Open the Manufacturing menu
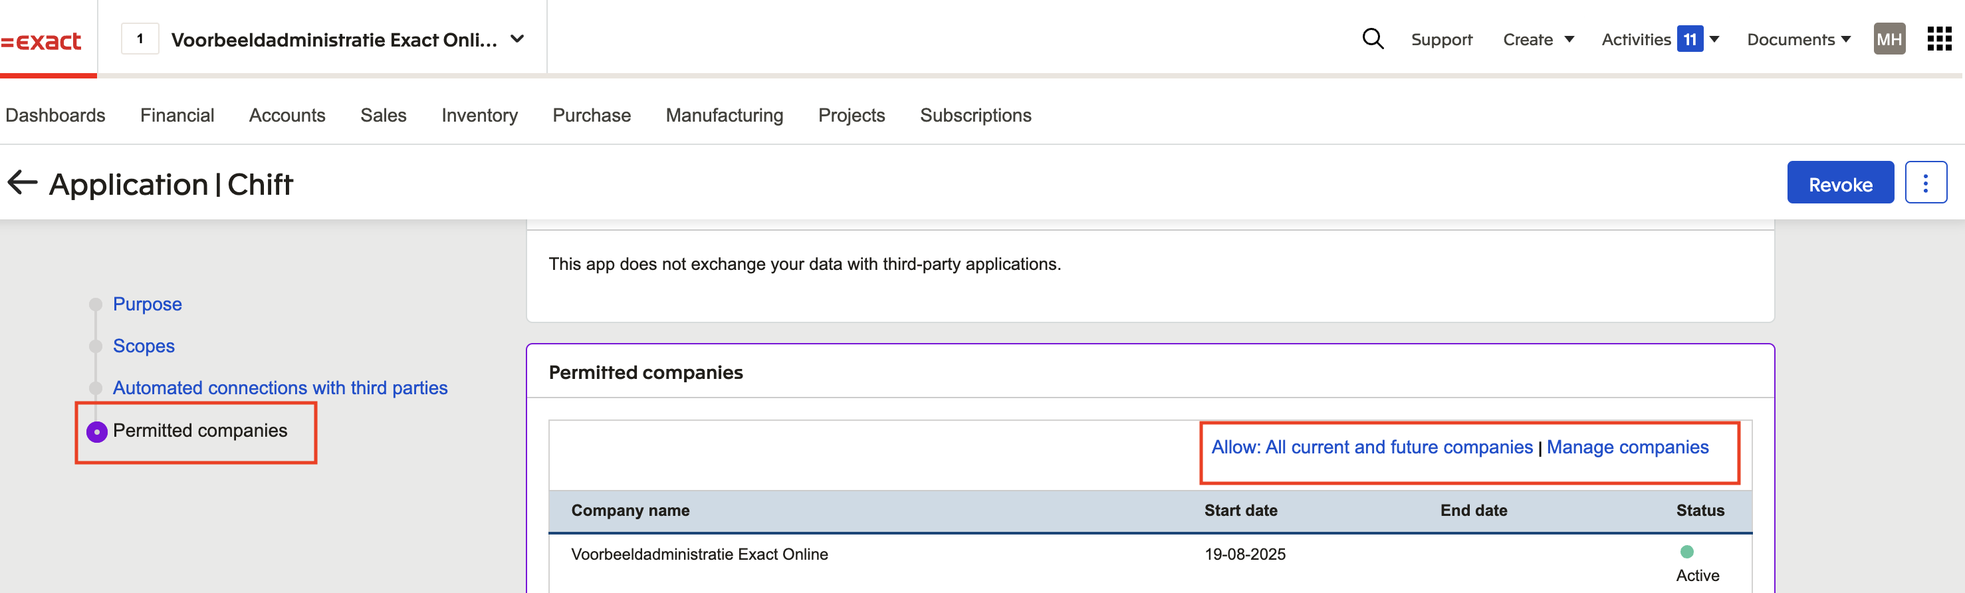Screen dimensions: 1965x593 [x=724, y=115]
